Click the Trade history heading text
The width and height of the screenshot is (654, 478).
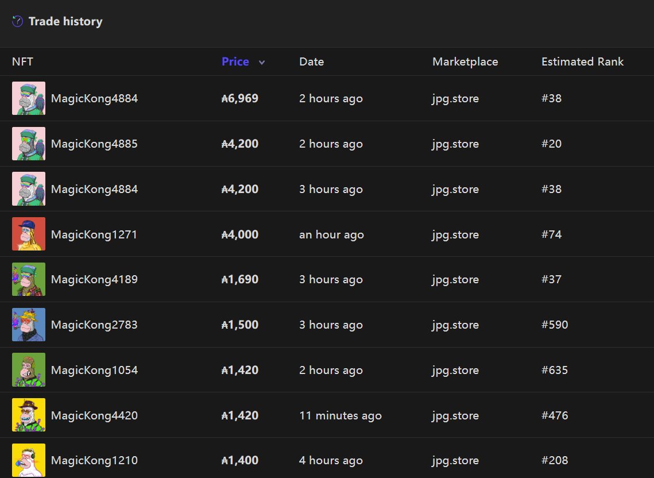click(65, 21)
